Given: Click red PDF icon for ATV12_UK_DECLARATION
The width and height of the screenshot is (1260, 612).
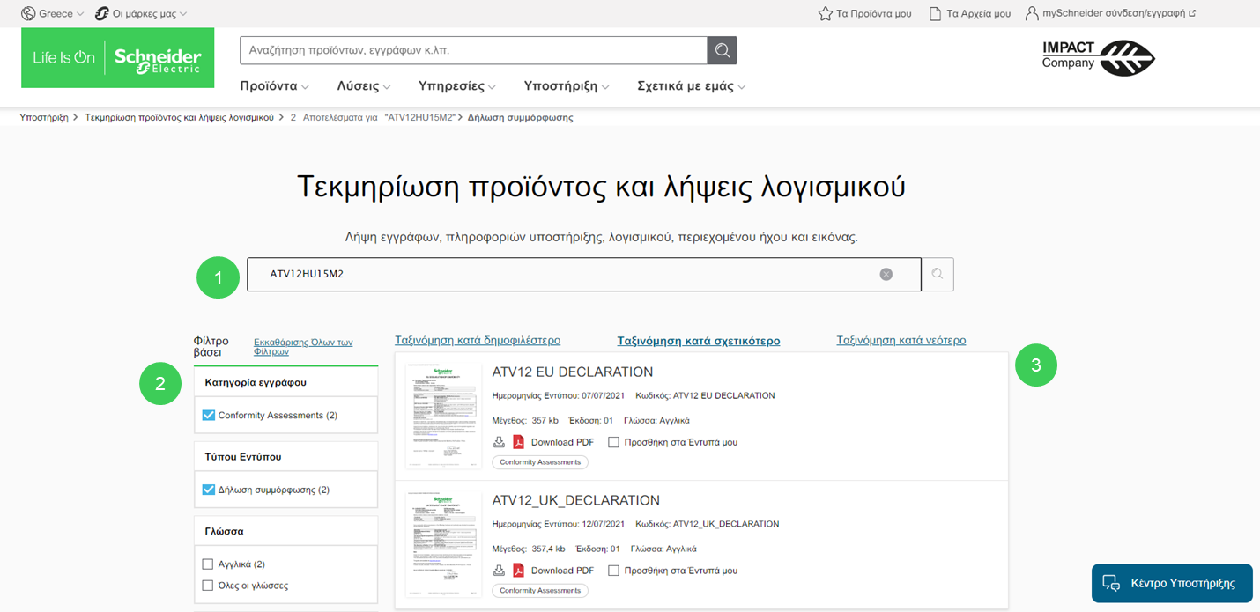Looking at the screenshot, I should [518, 570].
